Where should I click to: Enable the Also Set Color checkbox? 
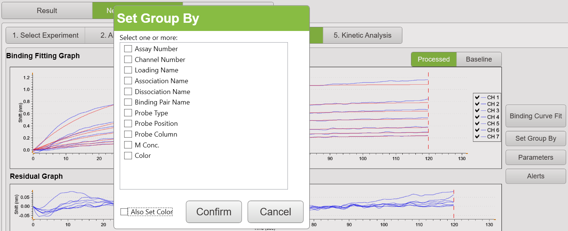click(124, 212)
